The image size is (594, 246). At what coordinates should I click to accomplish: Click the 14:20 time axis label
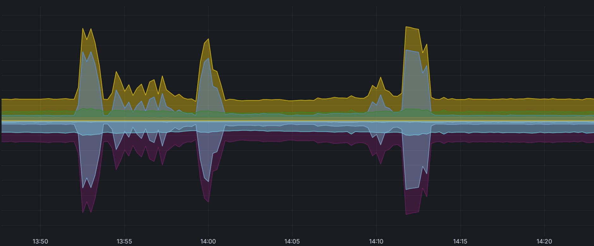pos(544,242)
